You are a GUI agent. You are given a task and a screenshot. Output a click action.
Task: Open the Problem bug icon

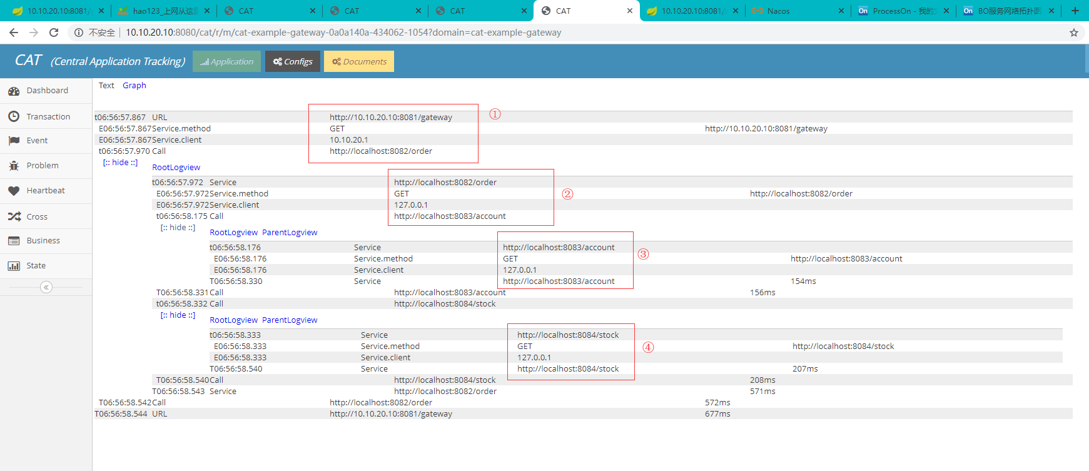(14, 166)
